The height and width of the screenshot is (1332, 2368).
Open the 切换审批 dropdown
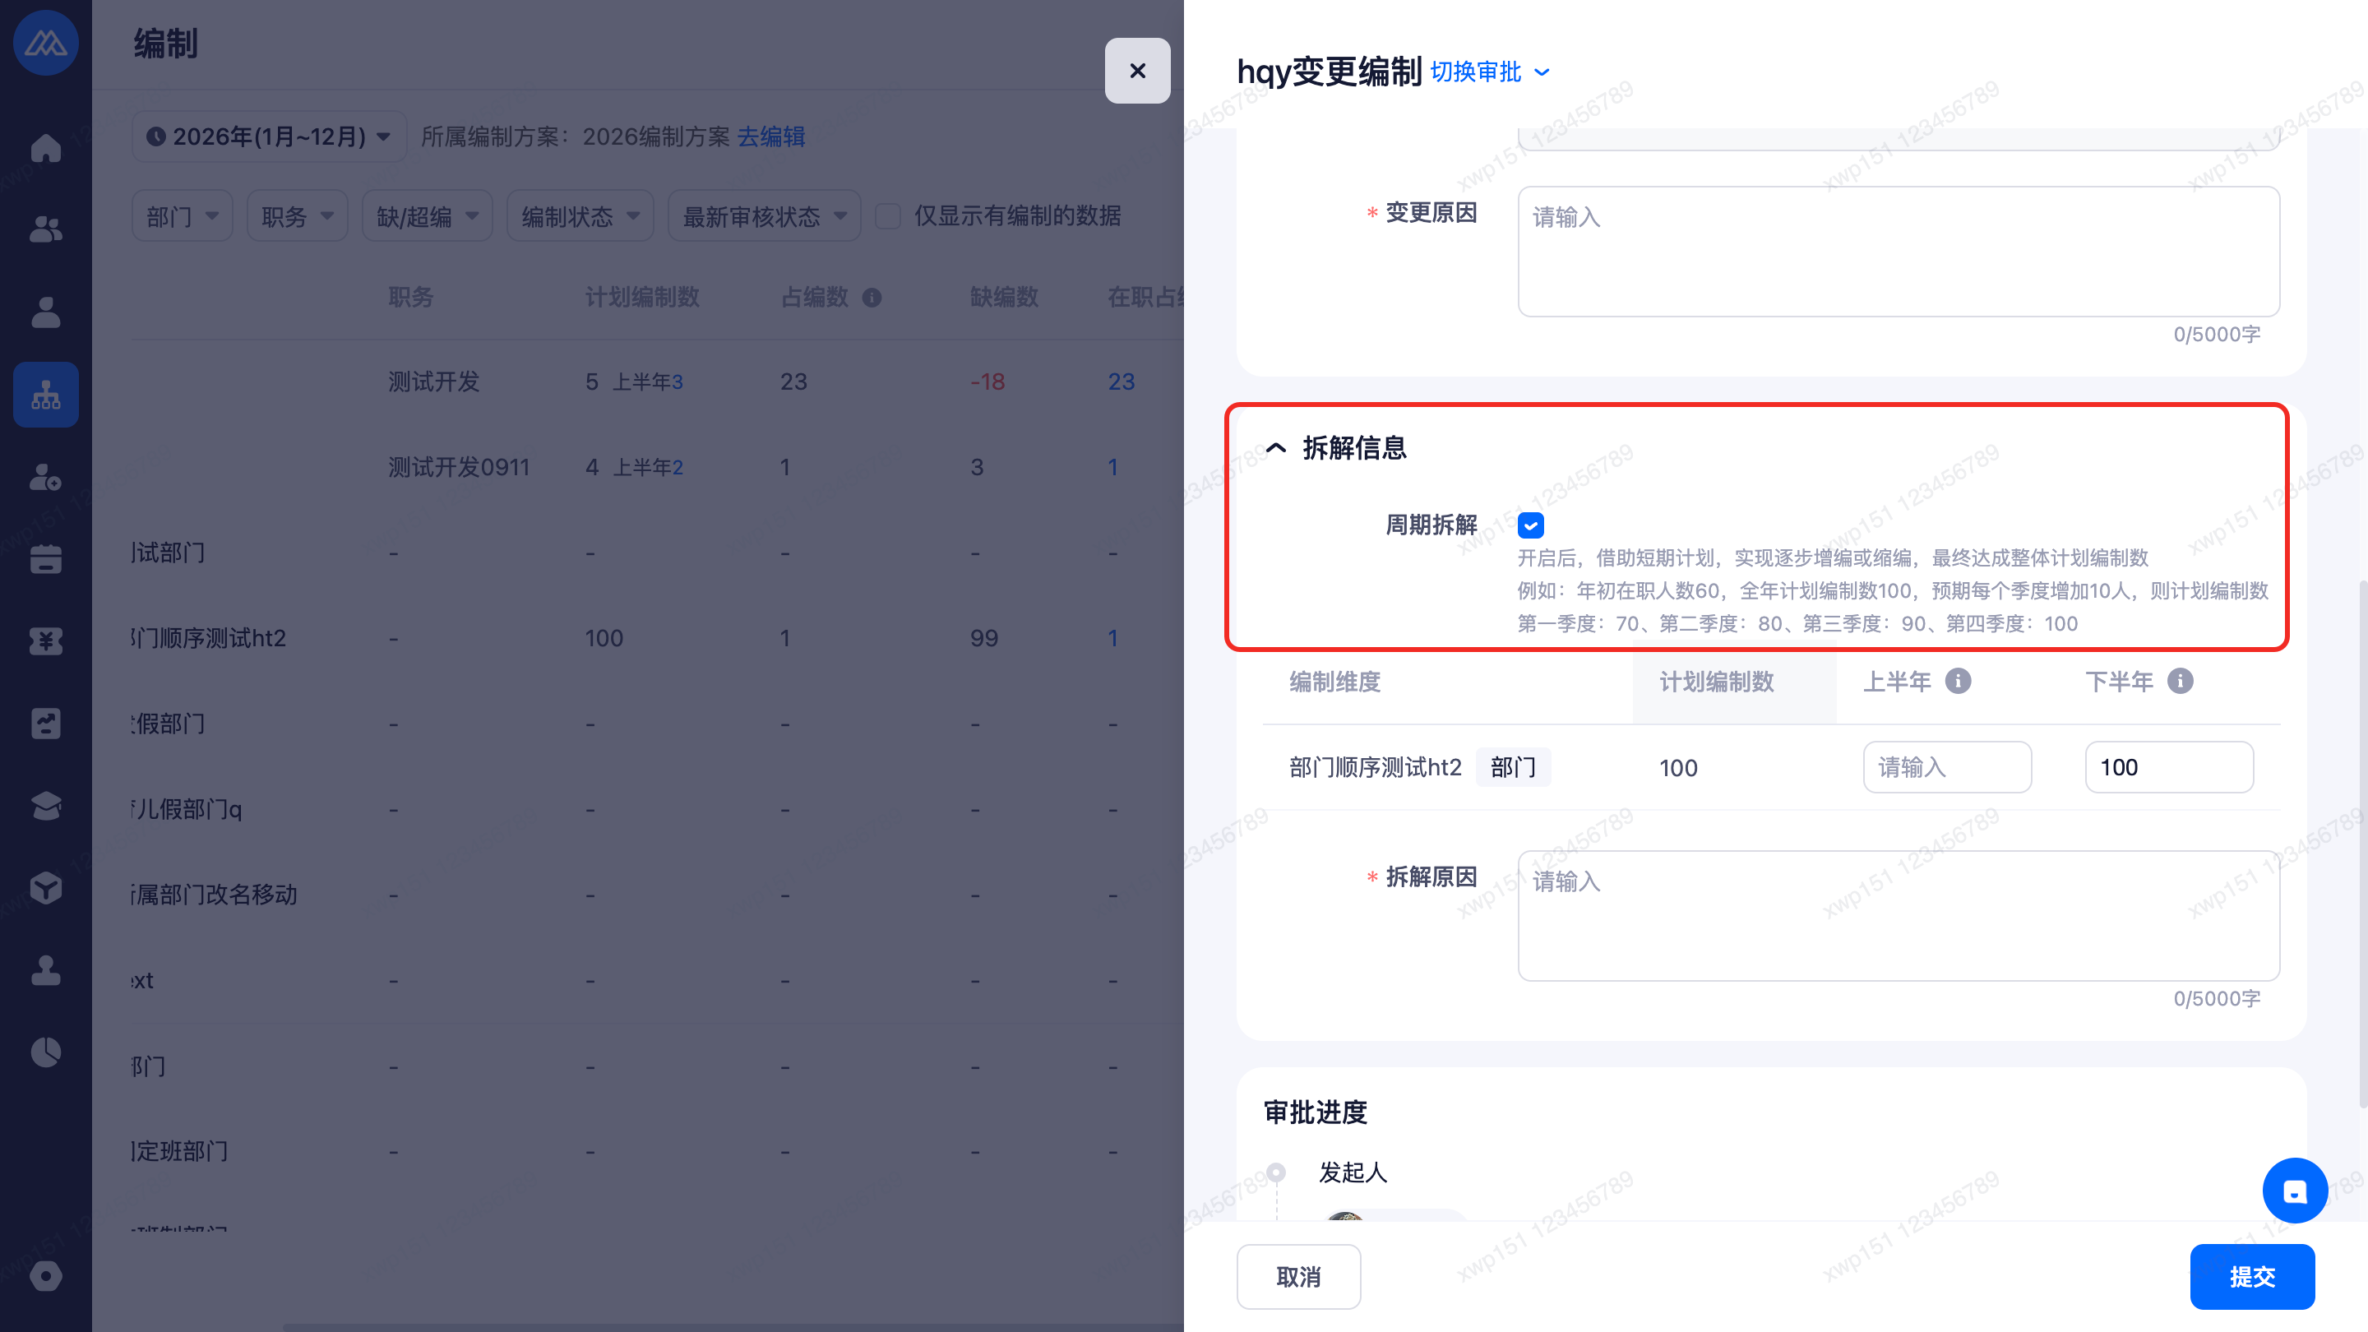pyautogui.click(x=1489, y=72)
